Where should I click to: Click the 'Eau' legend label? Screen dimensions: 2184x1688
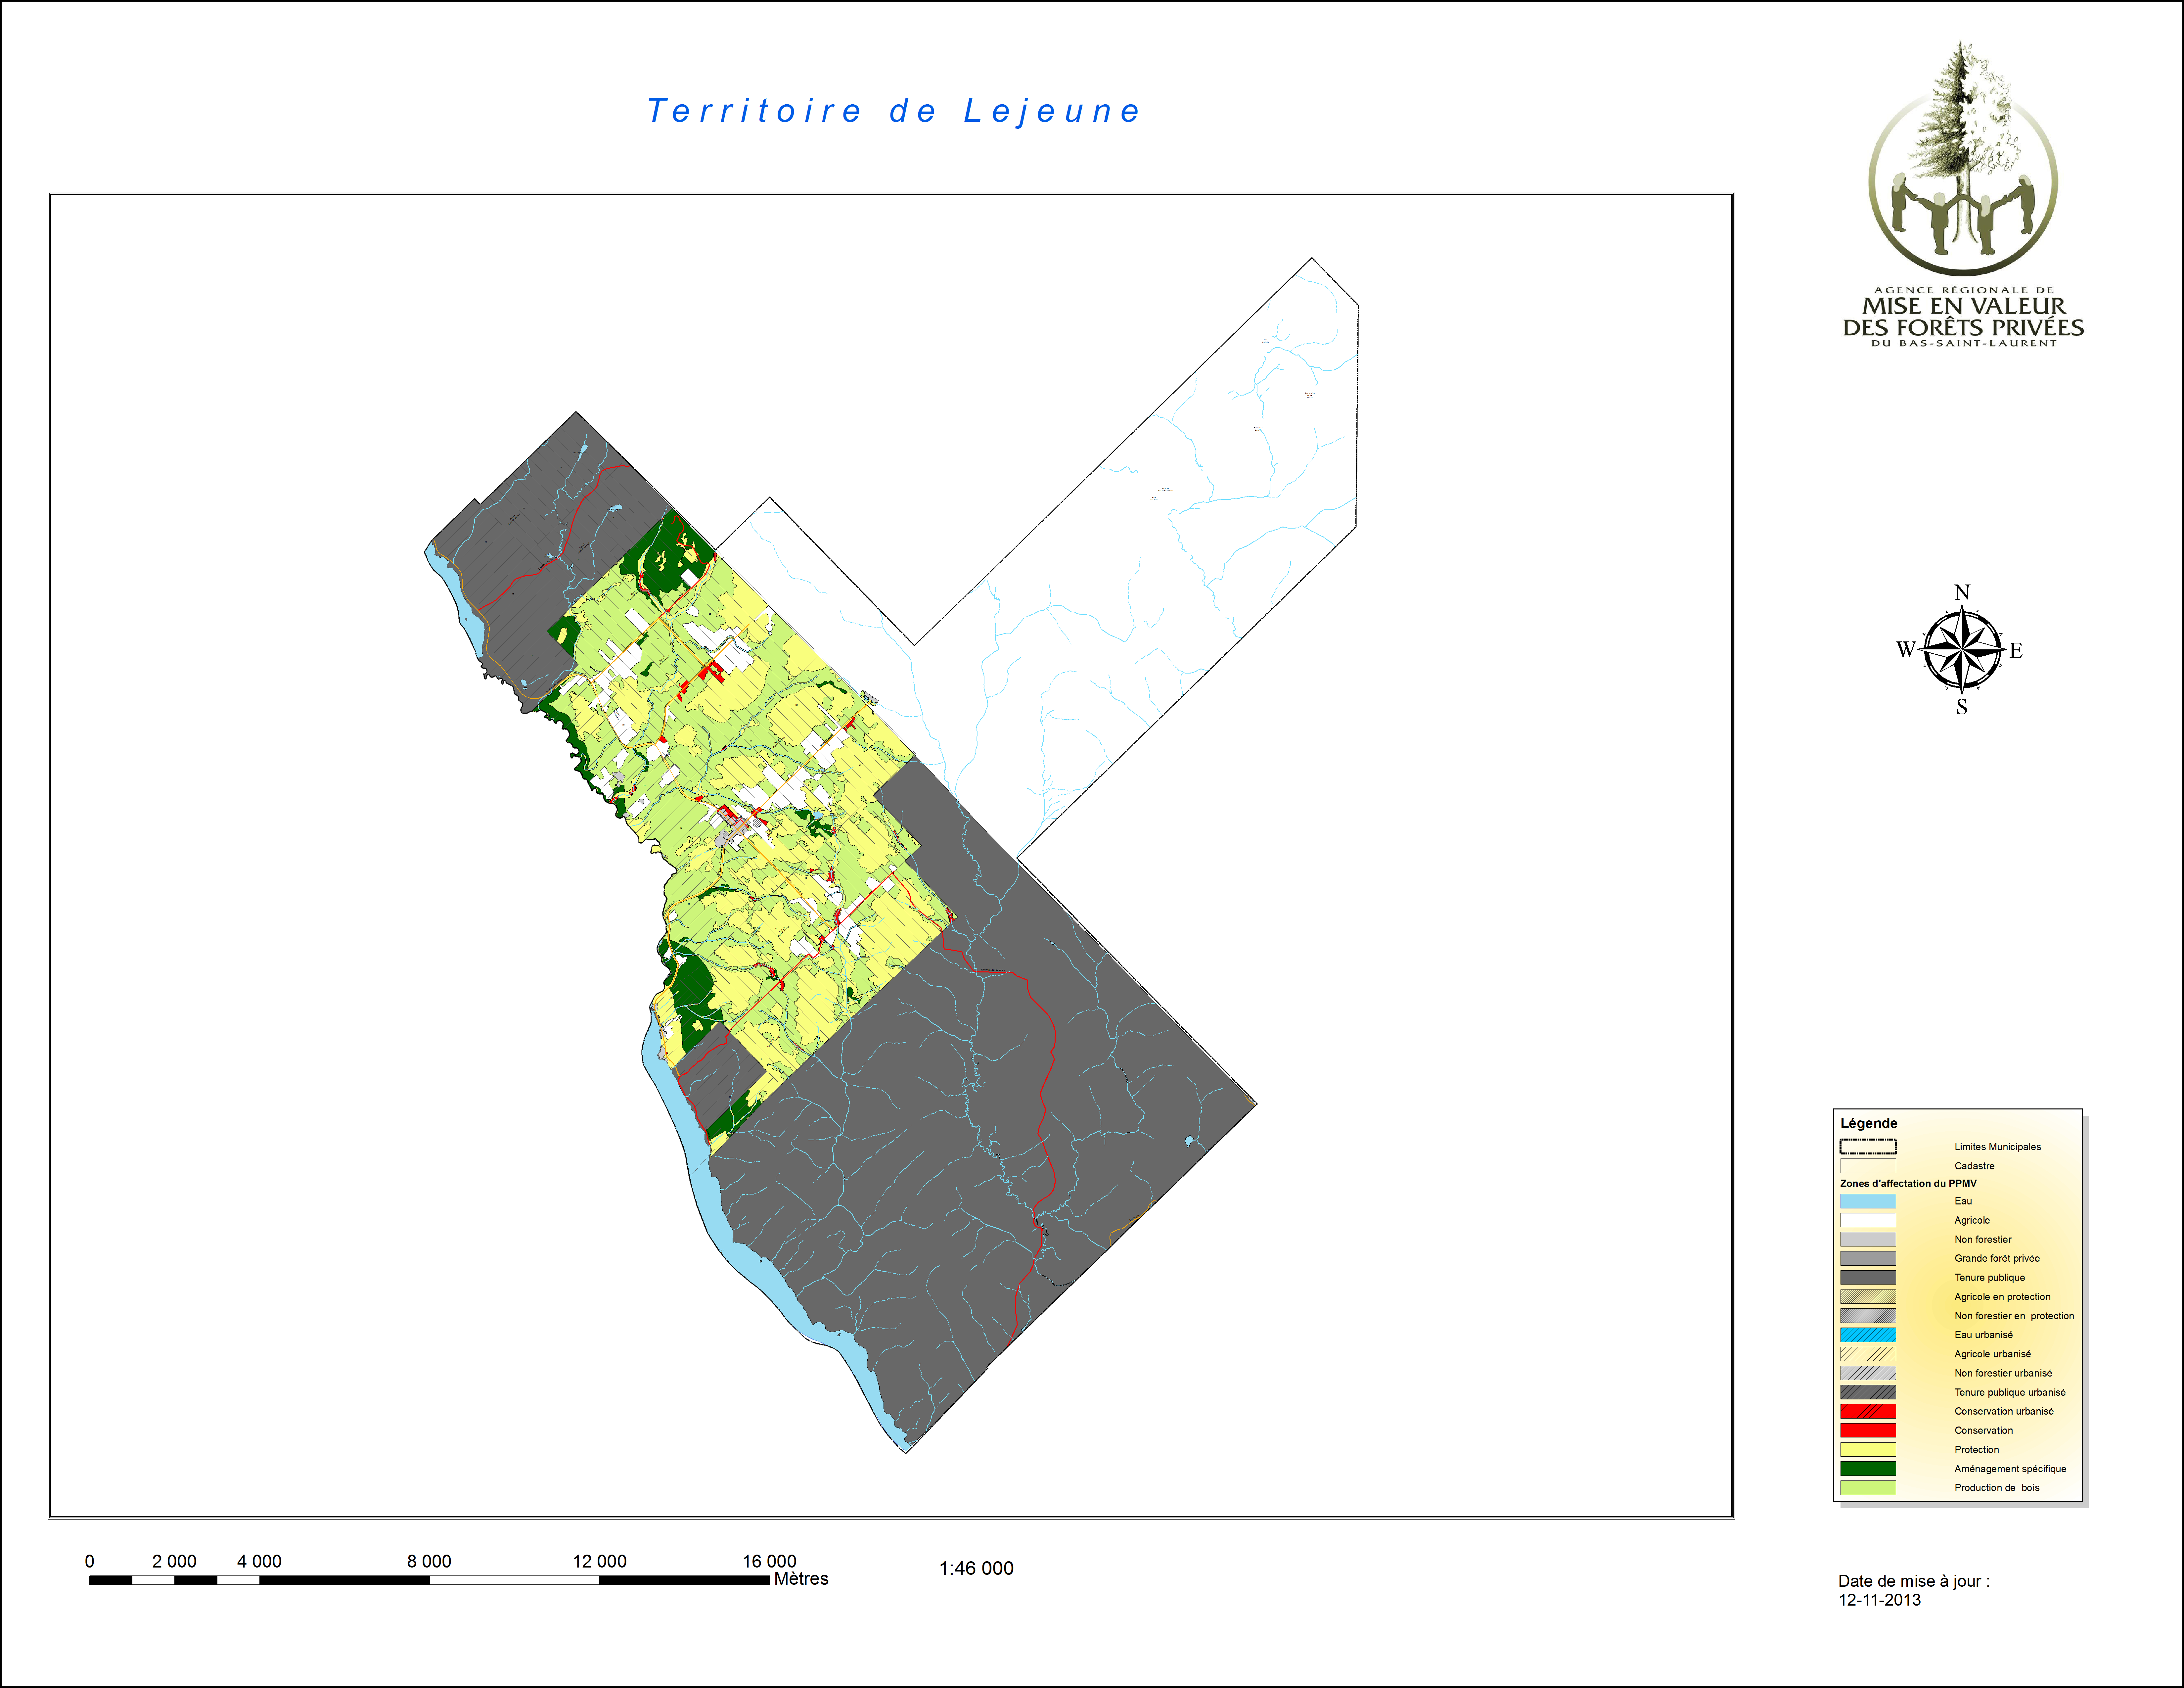click(x=1963, y=1201)
